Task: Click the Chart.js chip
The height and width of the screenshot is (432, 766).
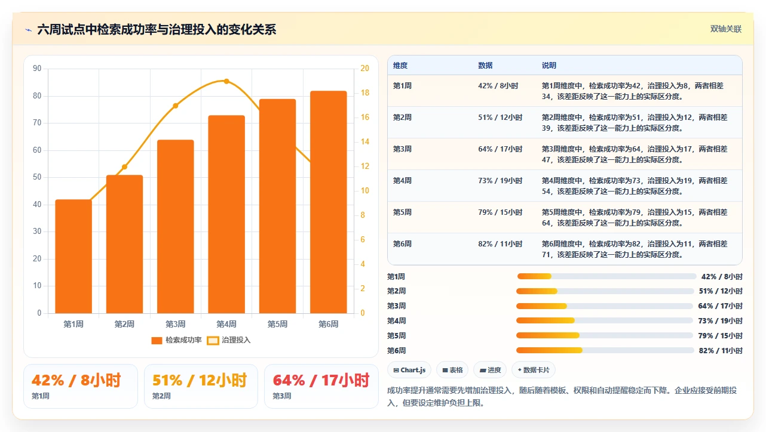Action: [409, 370]
